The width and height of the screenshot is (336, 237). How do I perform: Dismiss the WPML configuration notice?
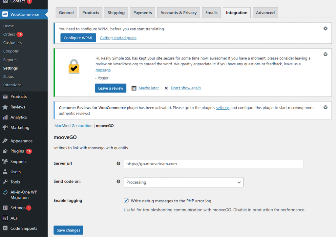click(x=325, y=29)
